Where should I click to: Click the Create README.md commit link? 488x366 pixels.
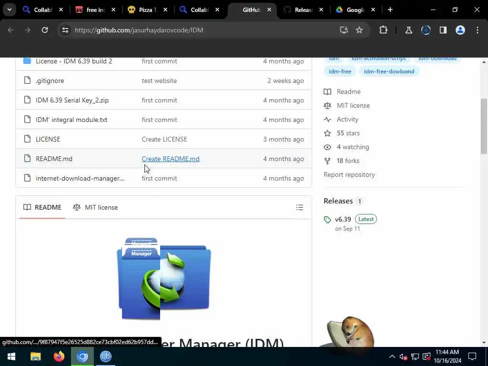[x=171, y=159]
